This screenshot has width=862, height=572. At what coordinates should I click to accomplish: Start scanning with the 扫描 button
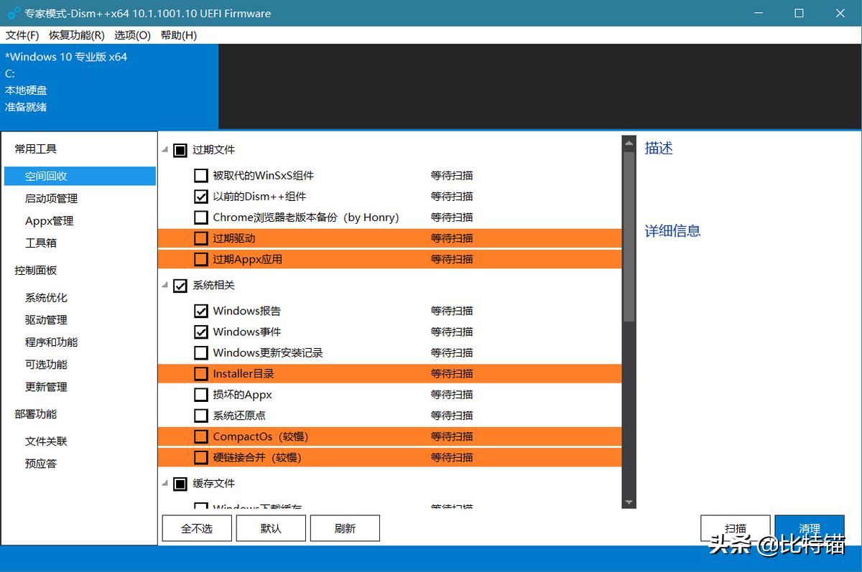735,528
